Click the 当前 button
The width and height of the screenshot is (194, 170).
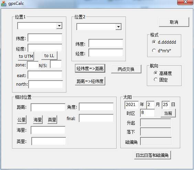168,113
